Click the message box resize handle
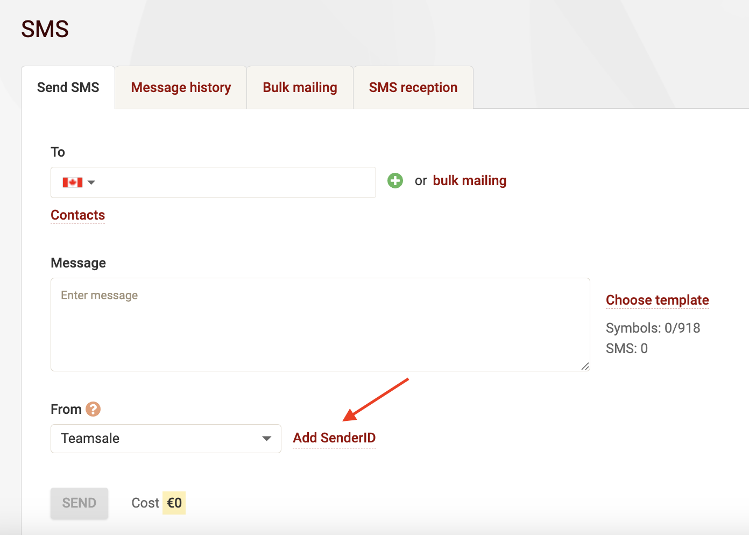Viewport: 749px width, 535px height. (x=584, y=366)
